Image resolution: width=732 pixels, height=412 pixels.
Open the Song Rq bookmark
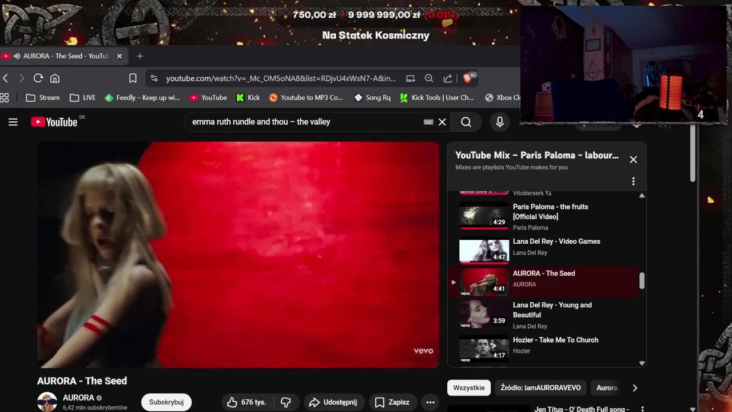pos(372,98)
